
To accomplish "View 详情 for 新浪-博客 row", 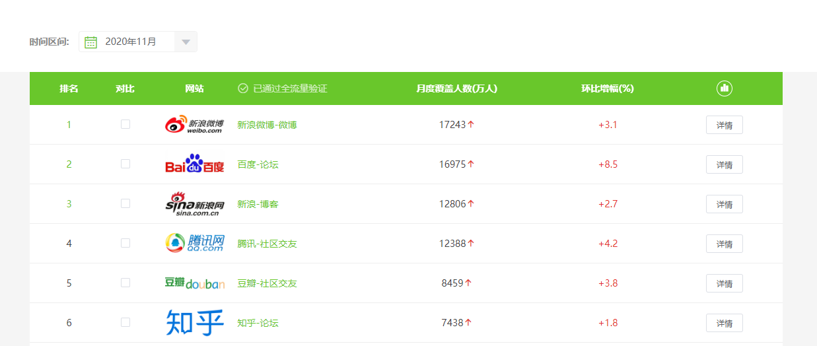I will 724,204.
